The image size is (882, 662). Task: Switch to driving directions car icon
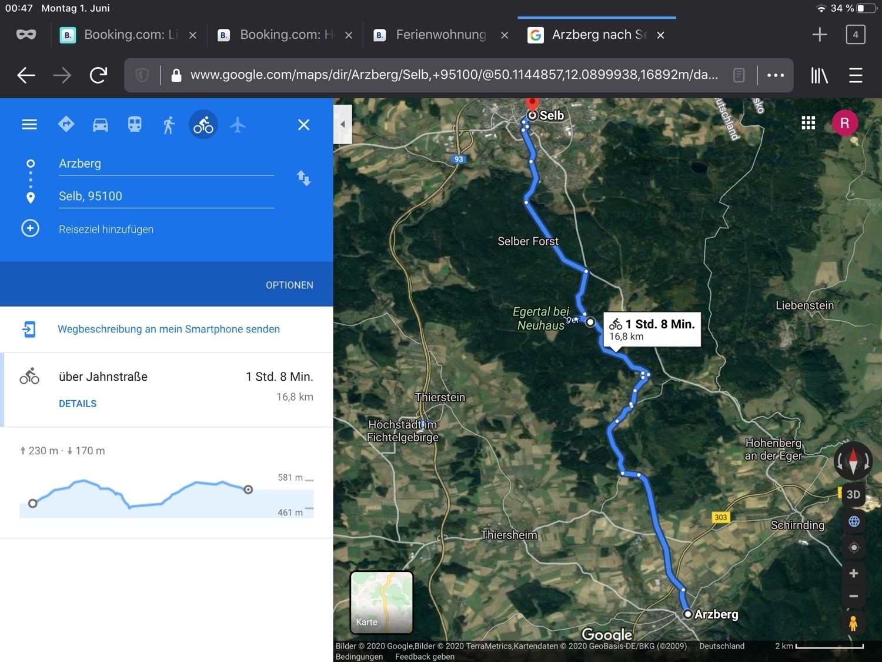[x=101, y=125]
